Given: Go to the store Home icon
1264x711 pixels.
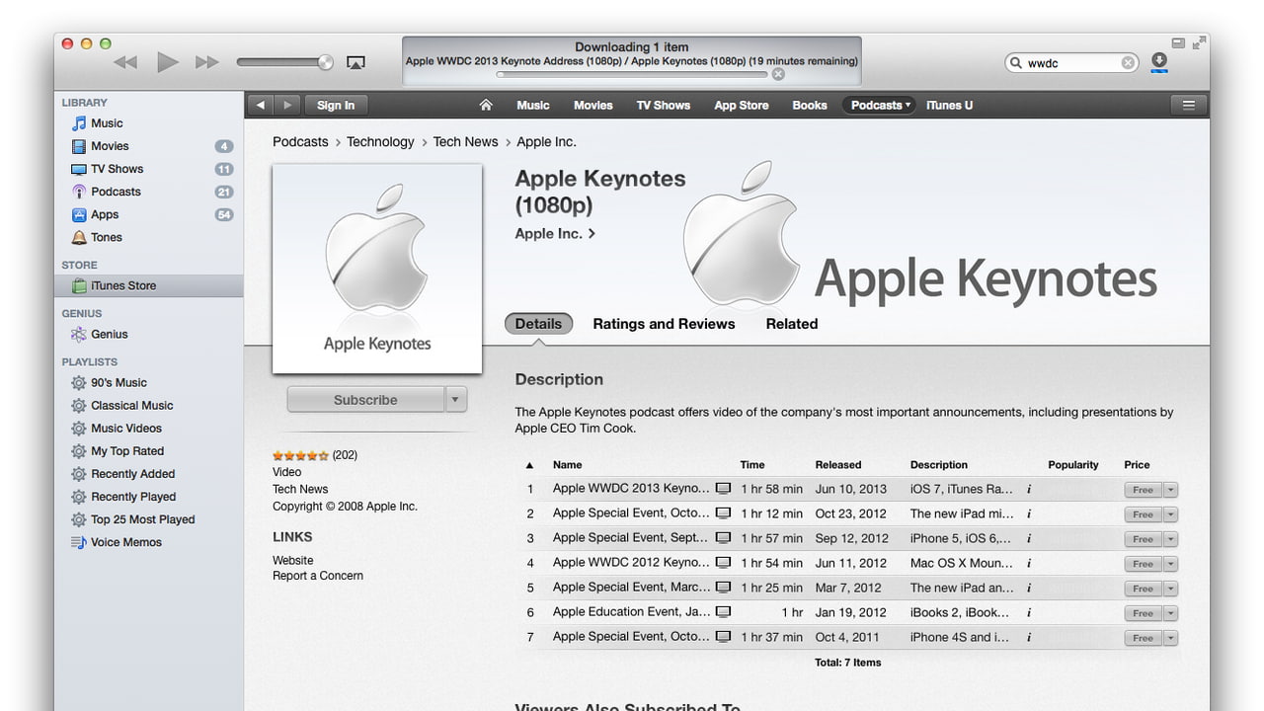Looking at the screenshot, I should click(x=486, y=105).
